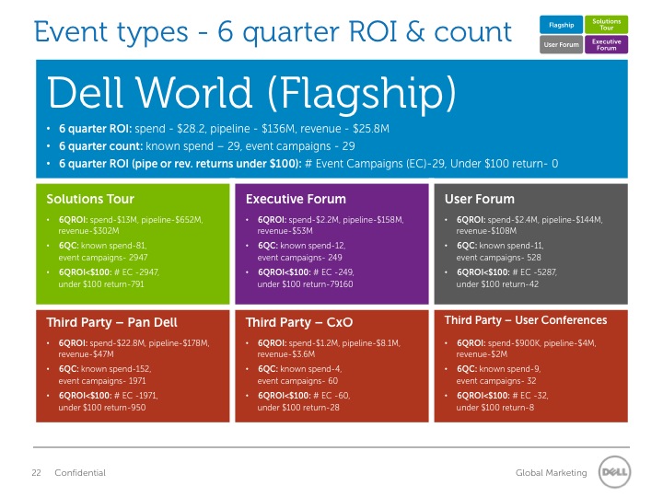Click the Flagship legend button
The width and height of the screenshot is (663, 497).
(x=561, y=25)
